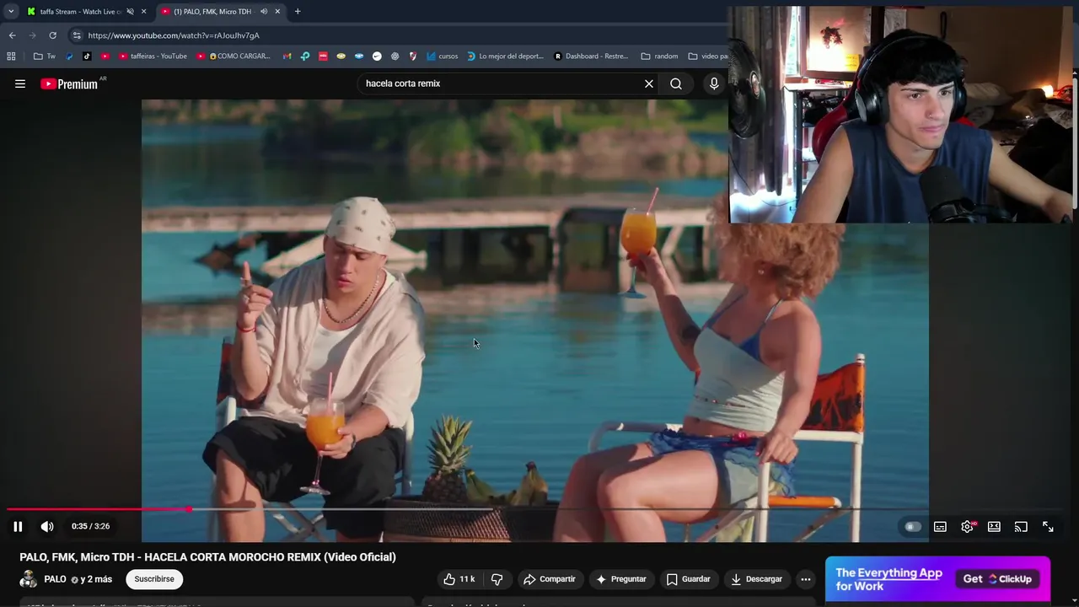This screenshot has width=1079, height=607.
Task: Click the 'Get ClickUp' ad button
Action: 998,579
